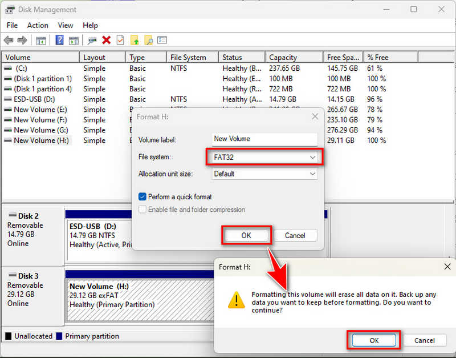The image size is (456, 358).
Task: Click the 237.65 GB capacity cell
Action: click(284, 68)
